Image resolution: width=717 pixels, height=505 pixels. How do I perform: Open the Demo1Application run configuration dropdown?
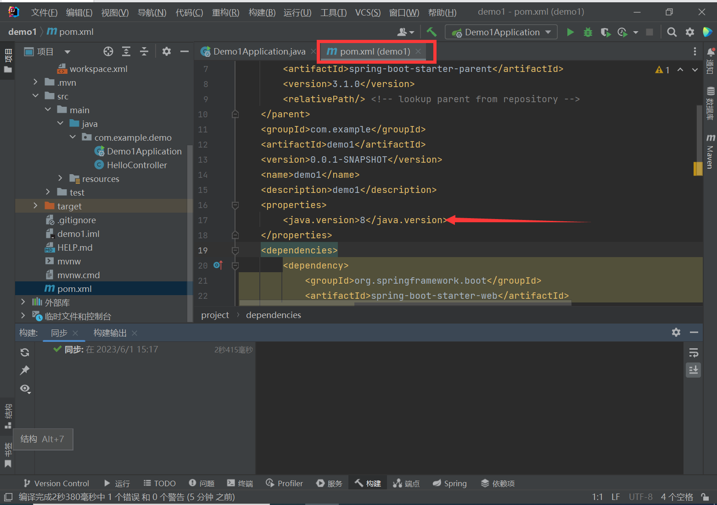point(501,32)
